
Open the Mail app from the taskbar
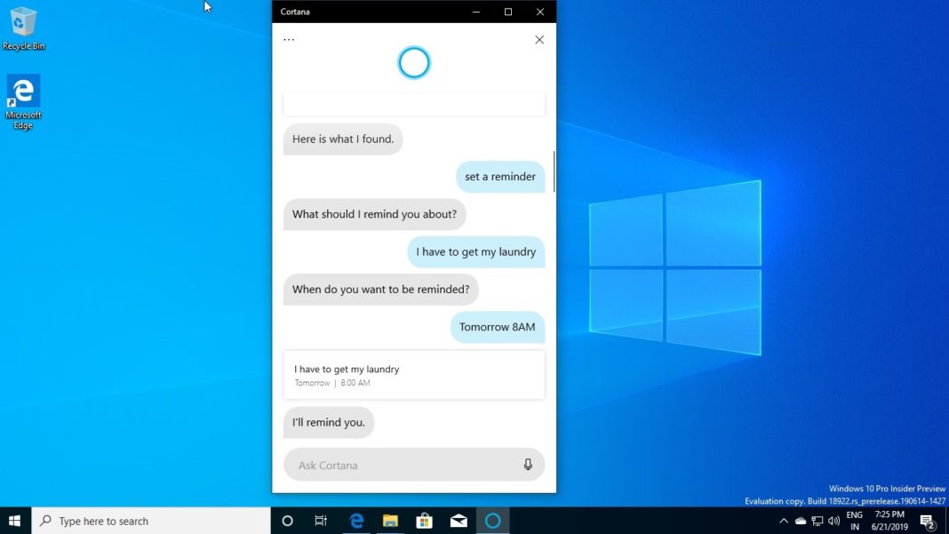point(459,521)
